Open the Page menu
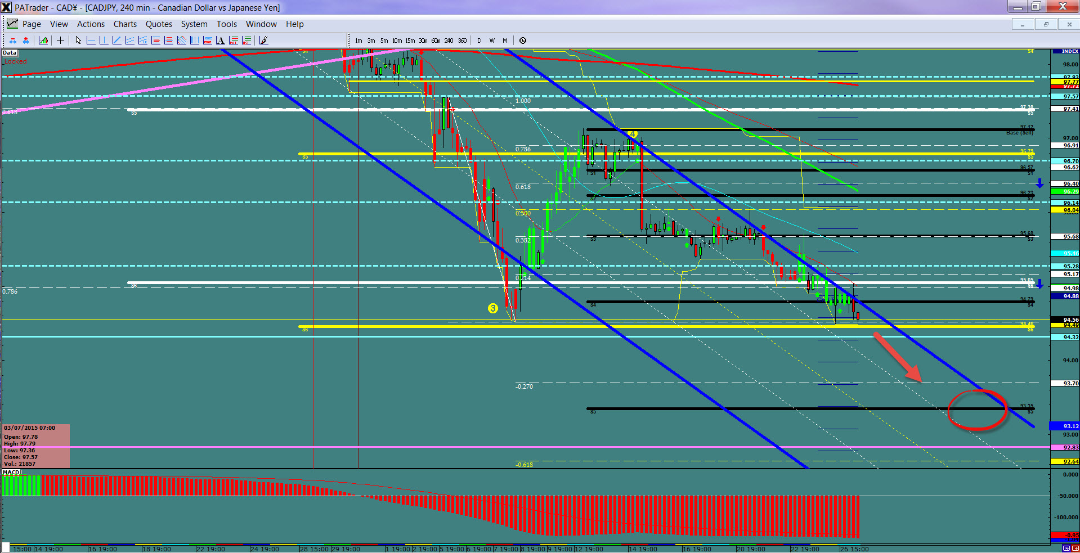Screen dimensions: 1080x553 coord(32,24)
